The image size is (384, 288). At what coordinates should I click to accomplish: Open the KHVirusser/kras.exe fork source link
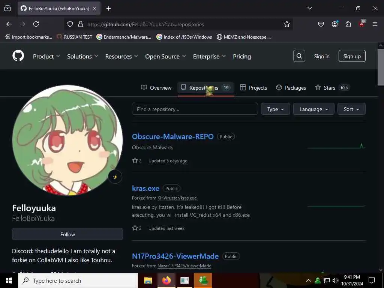pyautogui.click(x=177, y=198)
